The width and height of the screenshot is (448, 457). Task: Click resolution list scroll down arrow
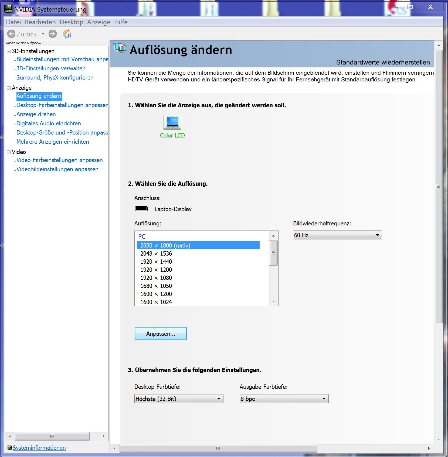pos(274,301)
